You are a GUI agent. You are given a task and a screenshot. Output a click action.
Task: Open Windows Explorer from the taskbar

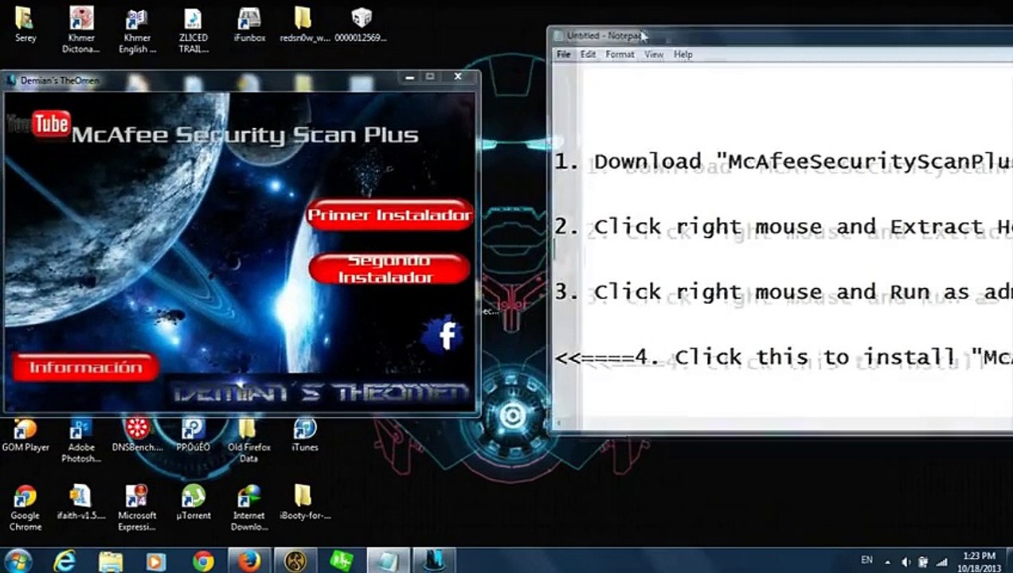coord(111,561)
